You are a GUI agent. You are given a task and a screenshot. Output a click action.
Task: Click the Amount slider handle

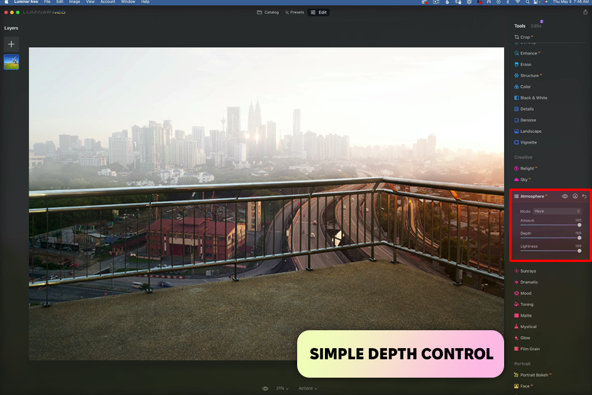tap(579, 225)
